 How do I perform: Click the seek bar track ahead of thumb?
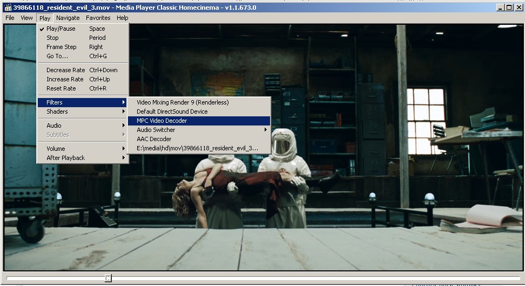point(315,278)
